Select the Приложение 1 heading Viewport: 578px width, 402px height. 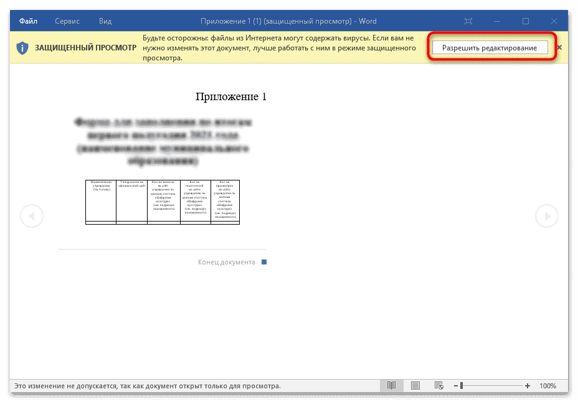pos(230,96)
